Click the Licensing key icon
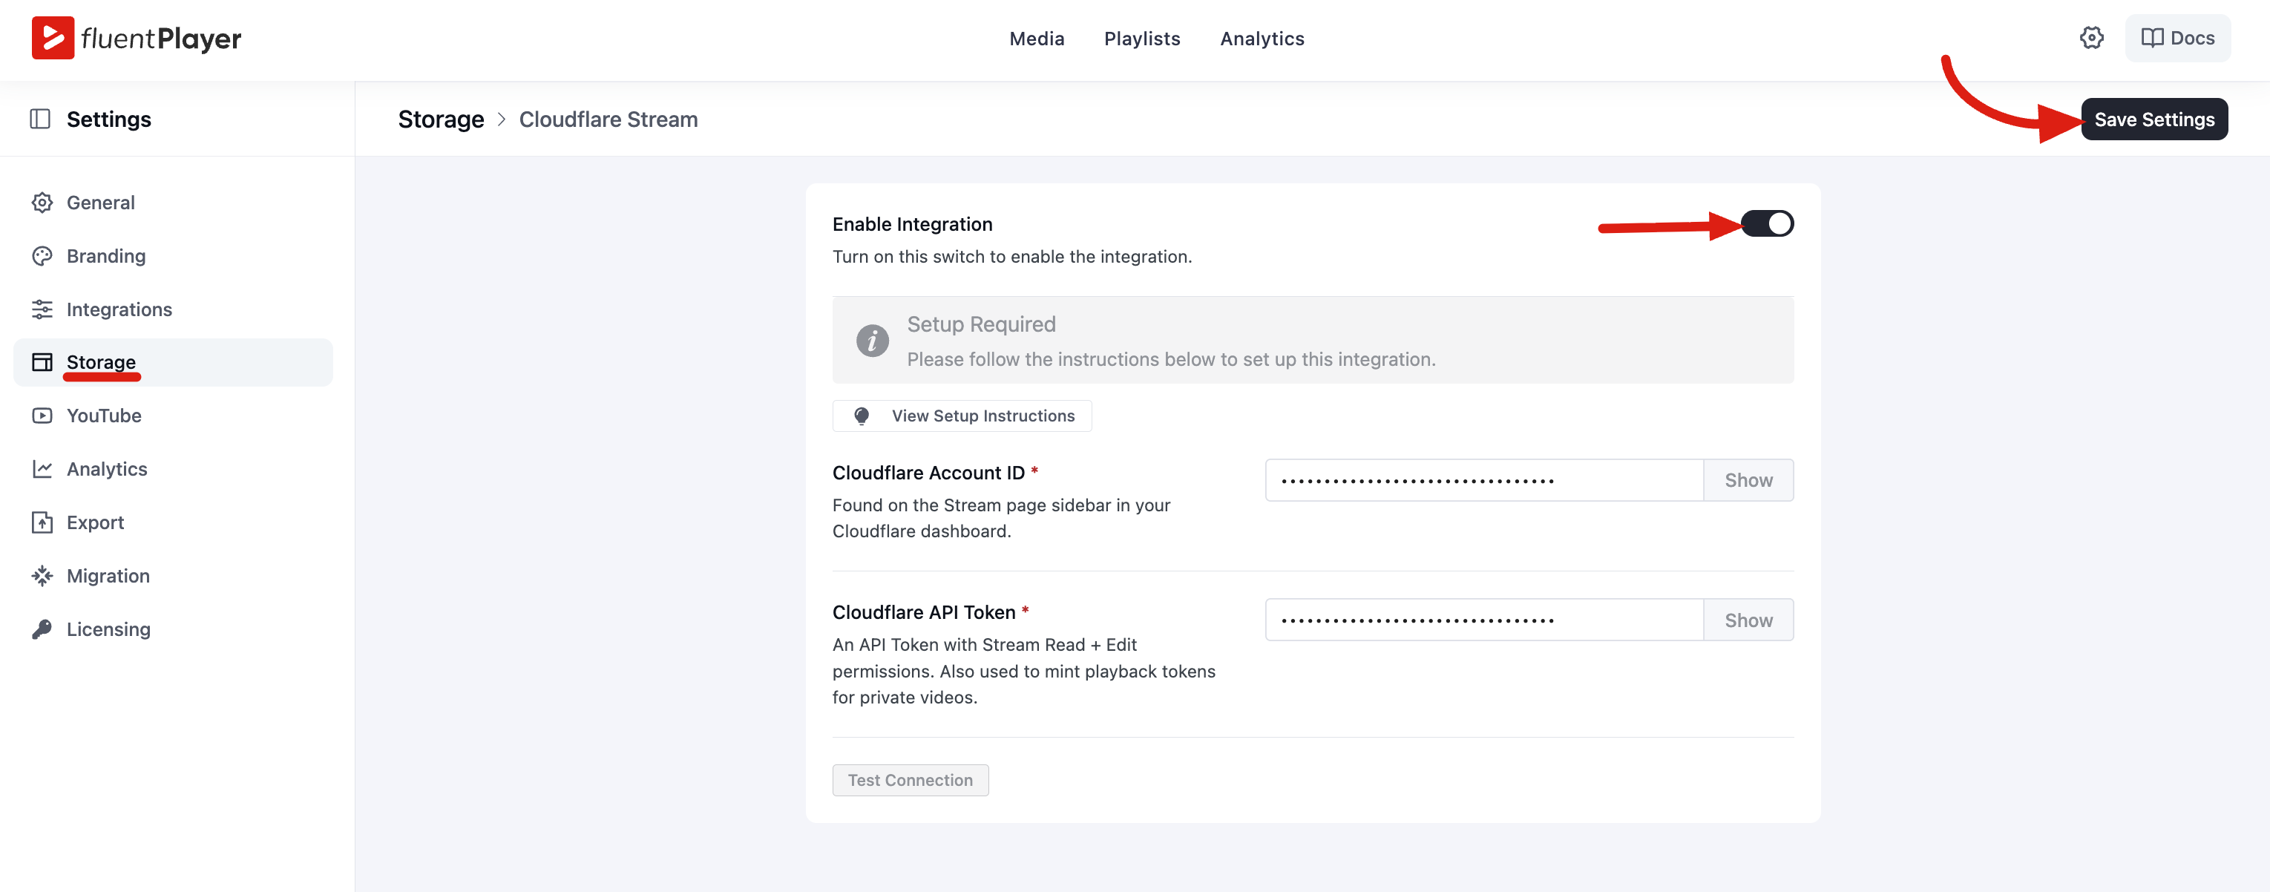This screenshot has width=2270, height=892. pyautogui.click(x=42, y=629)
